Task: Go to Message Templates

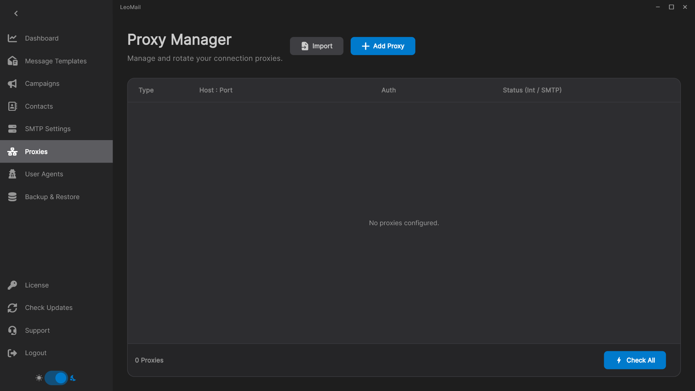Action: pyautogui.click(x=56, y=61)
